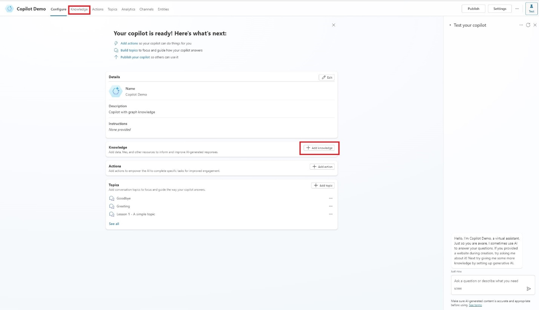Screen dimensions: 539x310
Task: Click the 'None provided' instructions text
Action: pos(120,130)
